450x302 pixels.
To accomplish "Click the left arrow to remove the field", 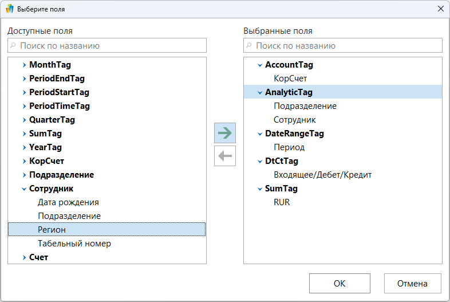I will pyautogui.click(x=225, y=156).
